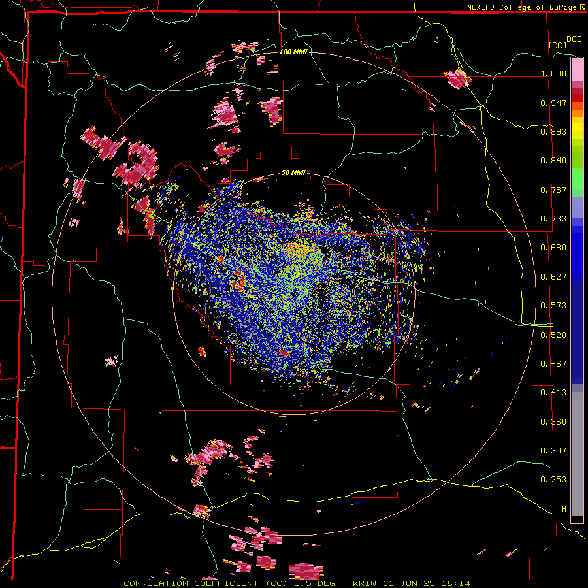Select the 0.680 legend value
This screenshot has width=588, height=588.
click(x=553, y=248)
